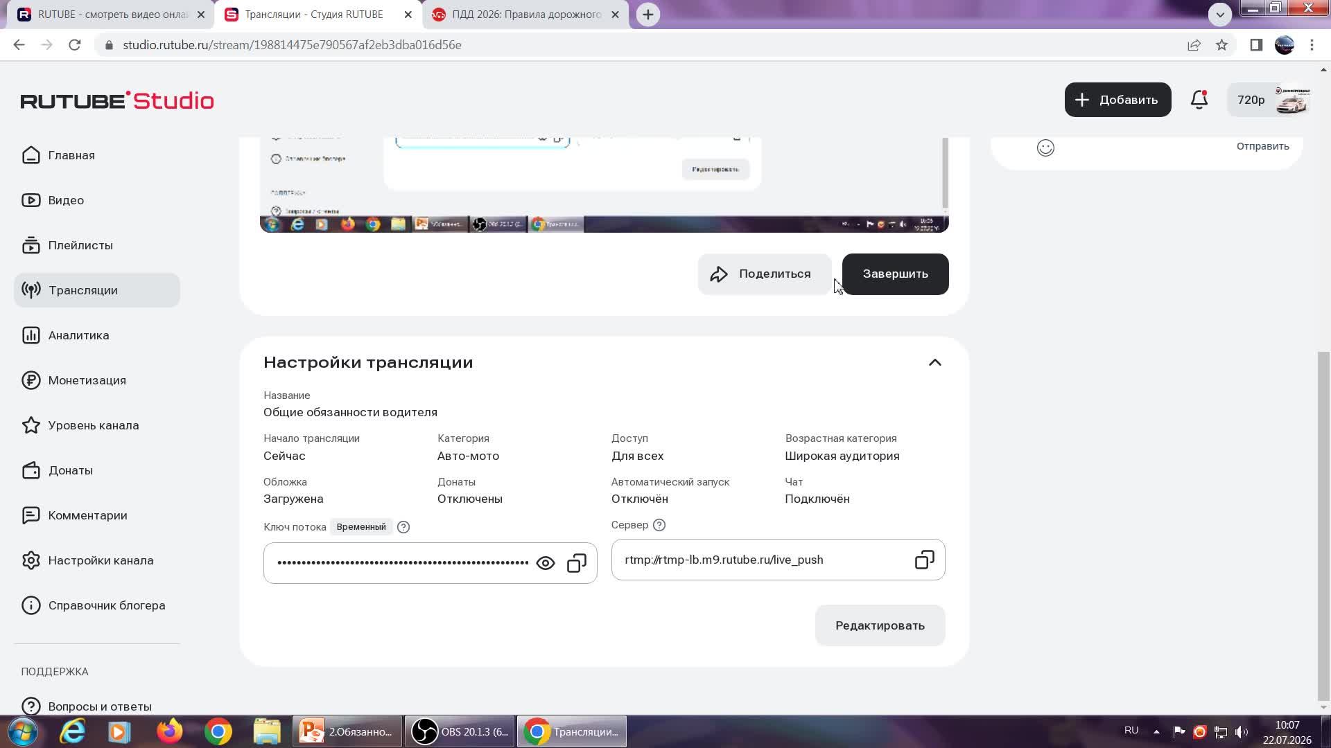Open the Chrome menu (three dots)
The image size is (1331, 748).
point(1312,45)
